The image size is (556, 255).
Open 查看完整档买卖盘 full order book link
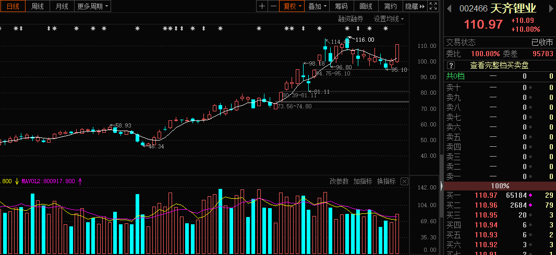(x=499, y=66)
